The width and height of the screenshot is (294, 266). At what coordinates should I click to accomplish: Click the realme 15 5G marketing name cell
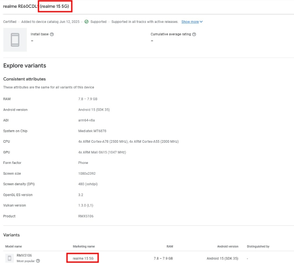coord(83,258)
